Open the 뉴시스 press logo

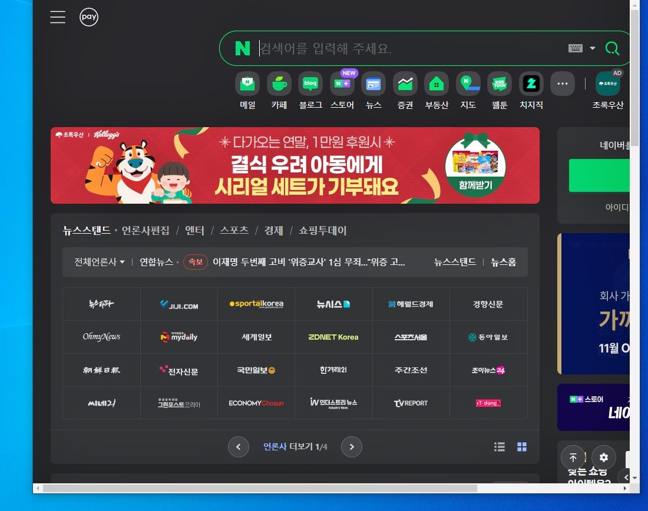pyautogui.click(x=333, y=304)
